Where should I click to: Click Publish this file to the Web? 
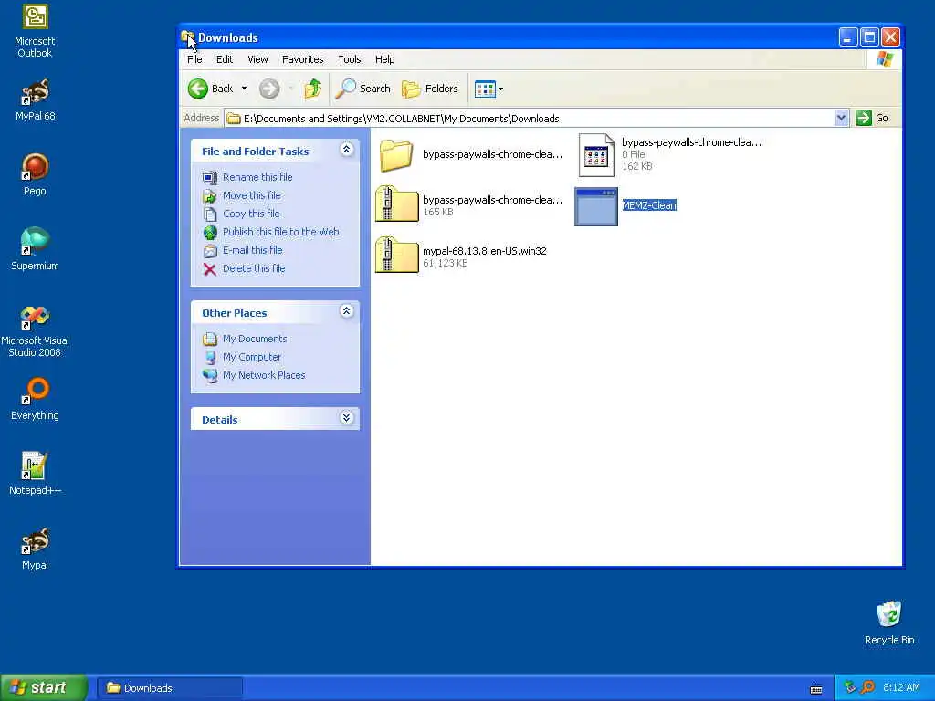[280, 232]
